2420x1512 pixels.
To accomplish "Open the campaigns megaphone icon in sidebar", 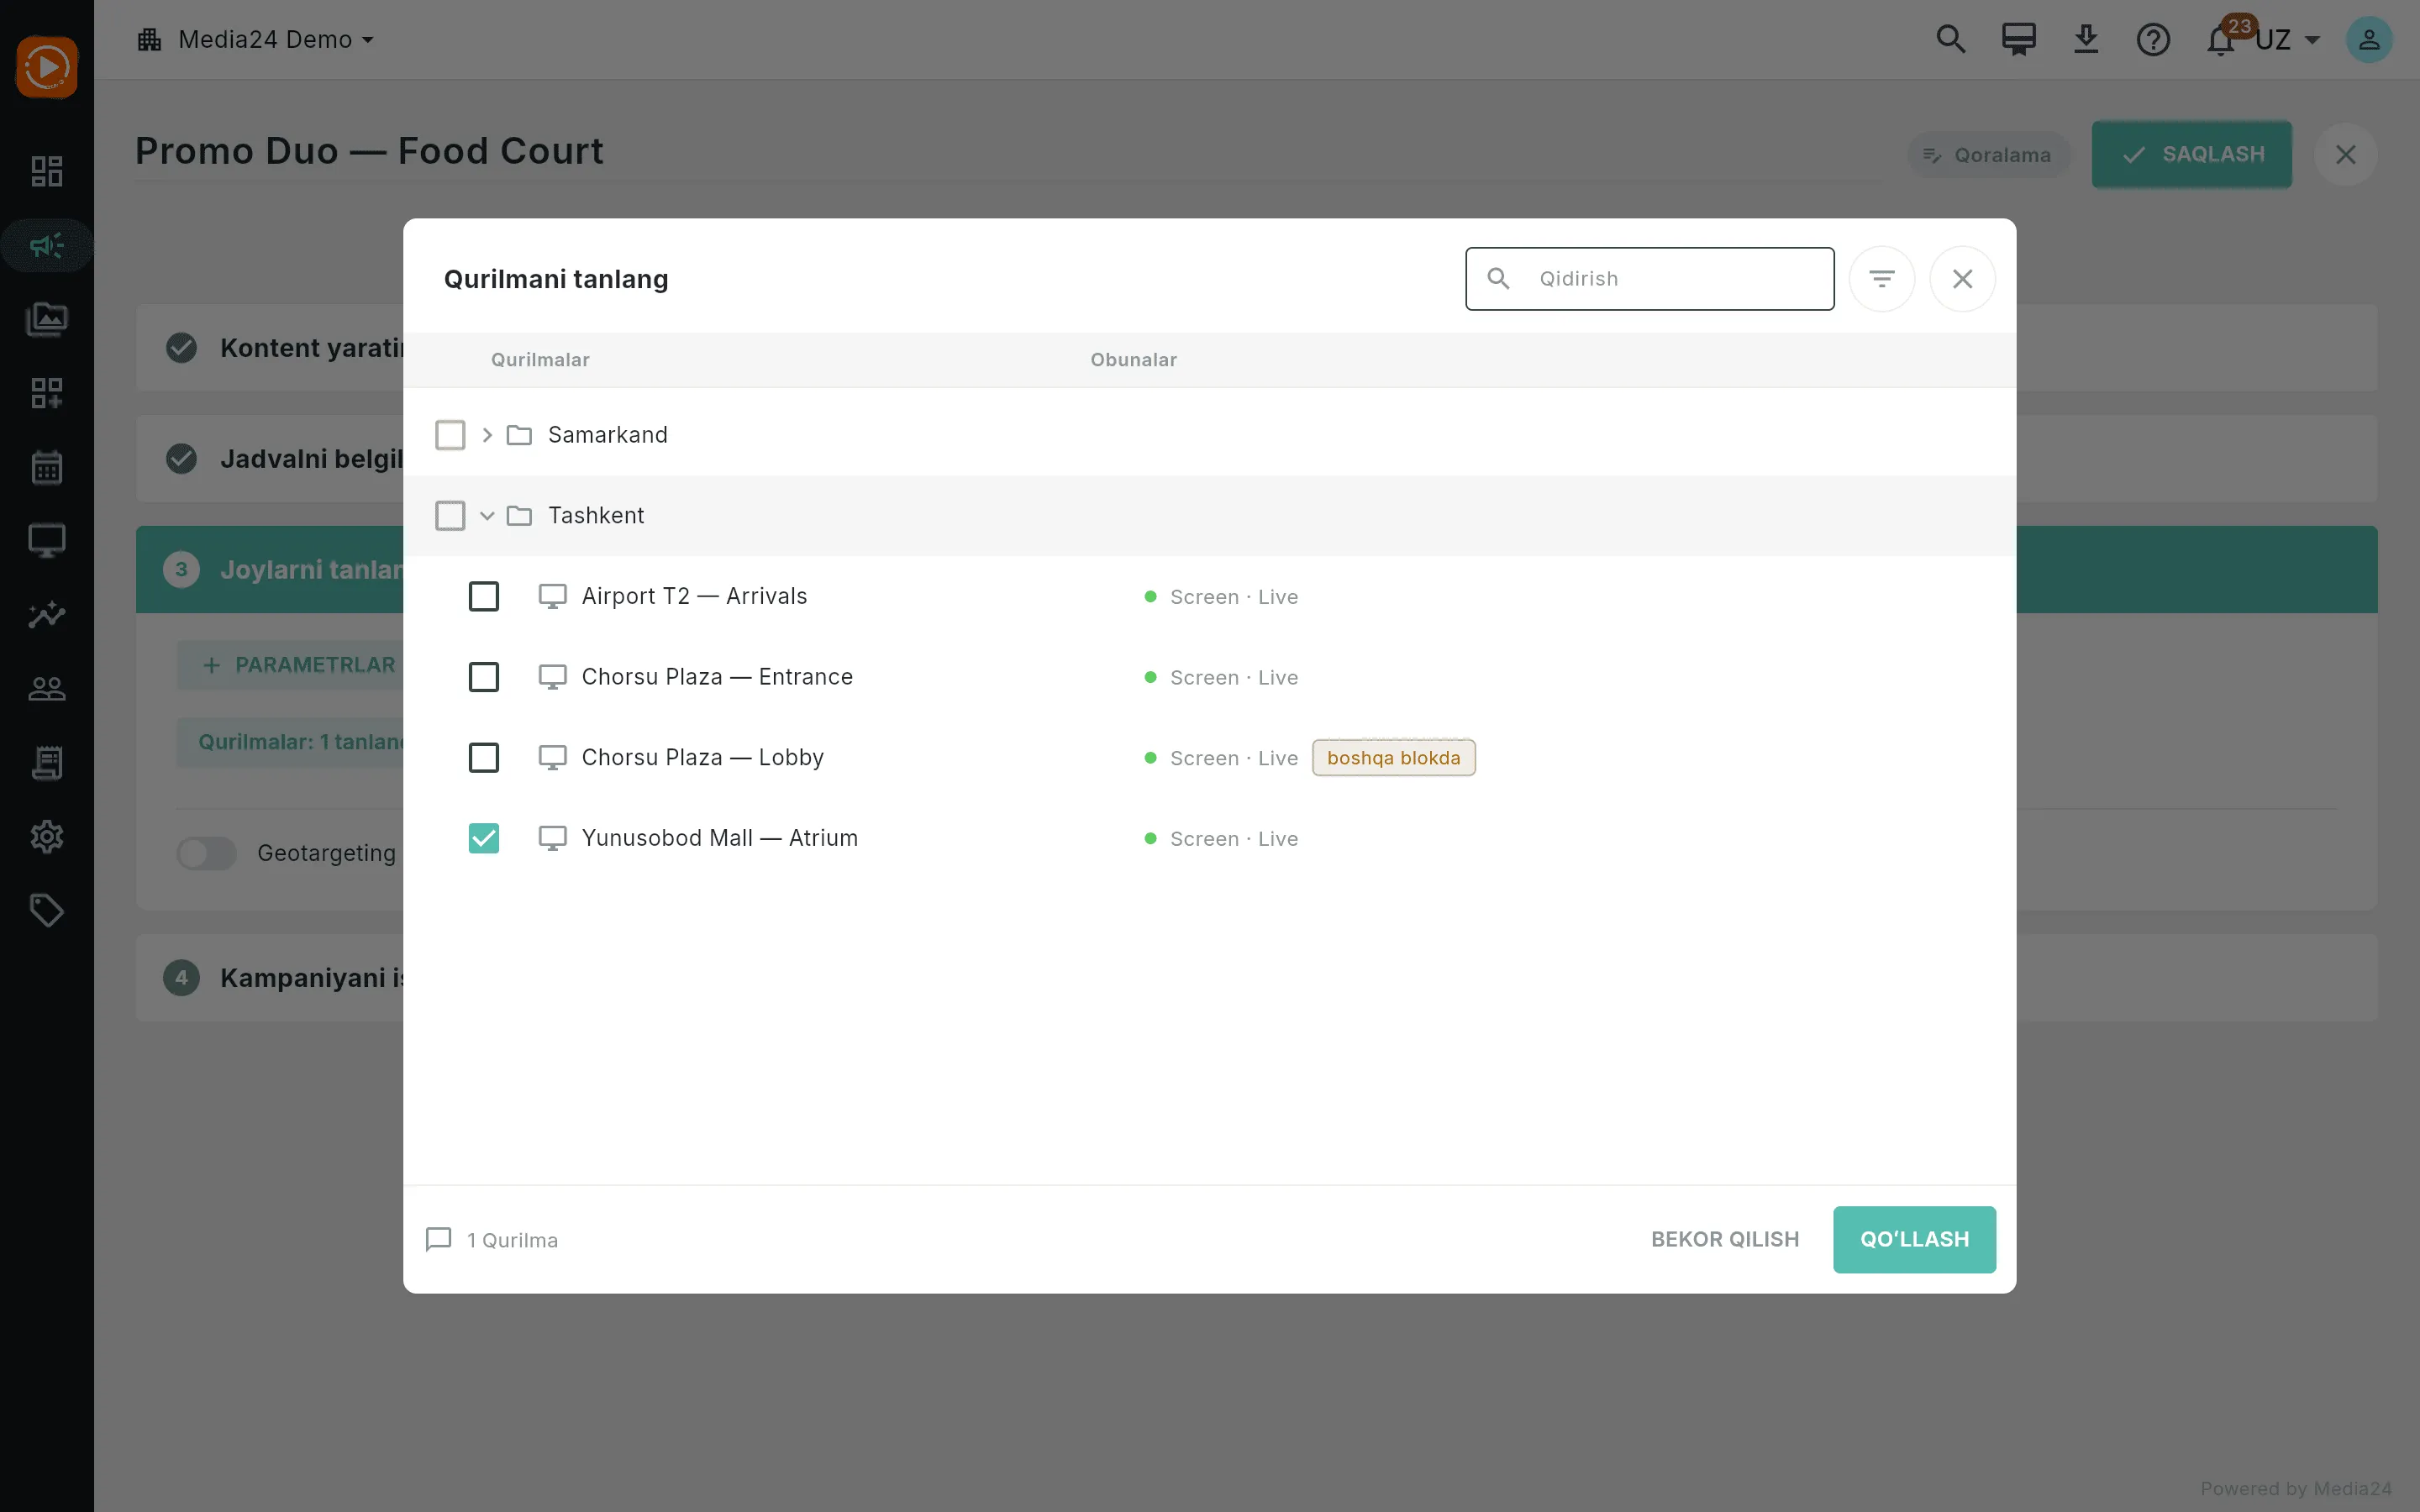I will [47, 245].
